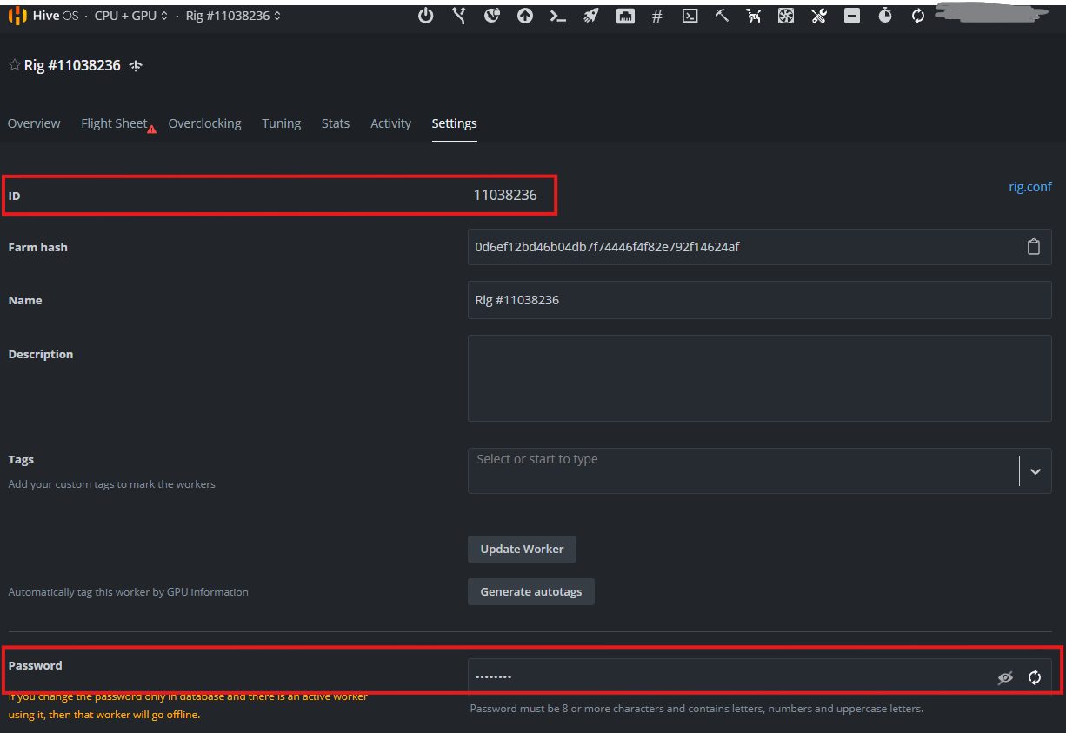
Task: Click the hash symbol icon in toolbar
Action: pyautogui.click(x=657, y=16)
